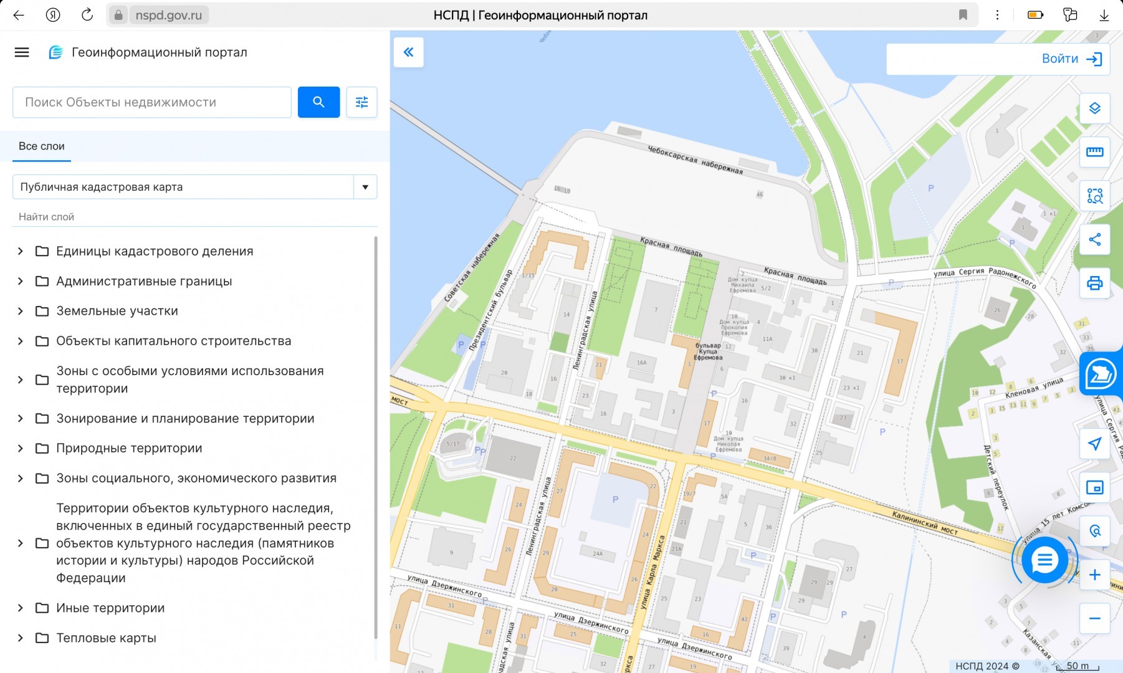Select the Тепловые карты tree item
The width and height of the screenshot is (1123, 673).
tap(106, 637)
